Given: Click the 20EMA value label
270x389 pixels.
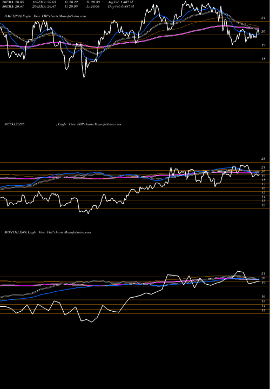Looking at the screenshot, I should point(13,2).
